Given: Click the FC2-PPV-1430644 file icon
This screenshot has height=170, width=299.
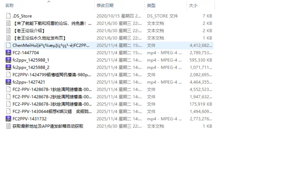Looking at the screenshot, I should coord(8,111).
